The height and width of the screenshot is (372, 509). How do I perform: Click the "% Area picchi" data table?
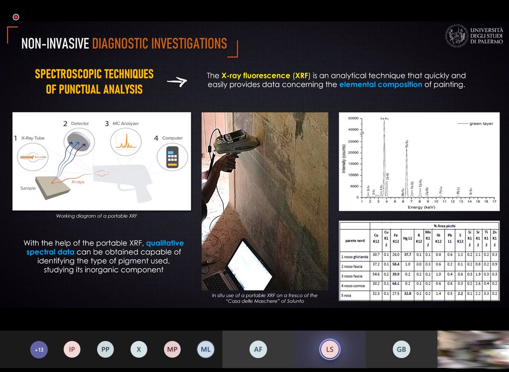click(x=419, y=261)
